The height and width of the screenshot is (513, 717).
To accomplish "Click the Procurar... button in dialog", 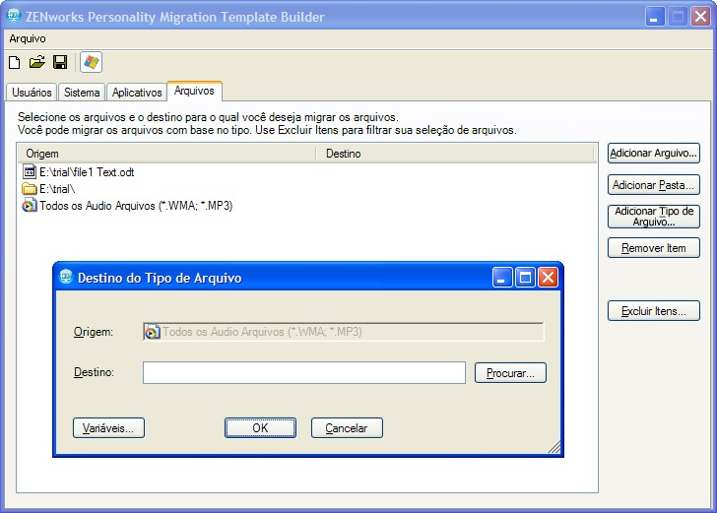I will tap(510, 373).
